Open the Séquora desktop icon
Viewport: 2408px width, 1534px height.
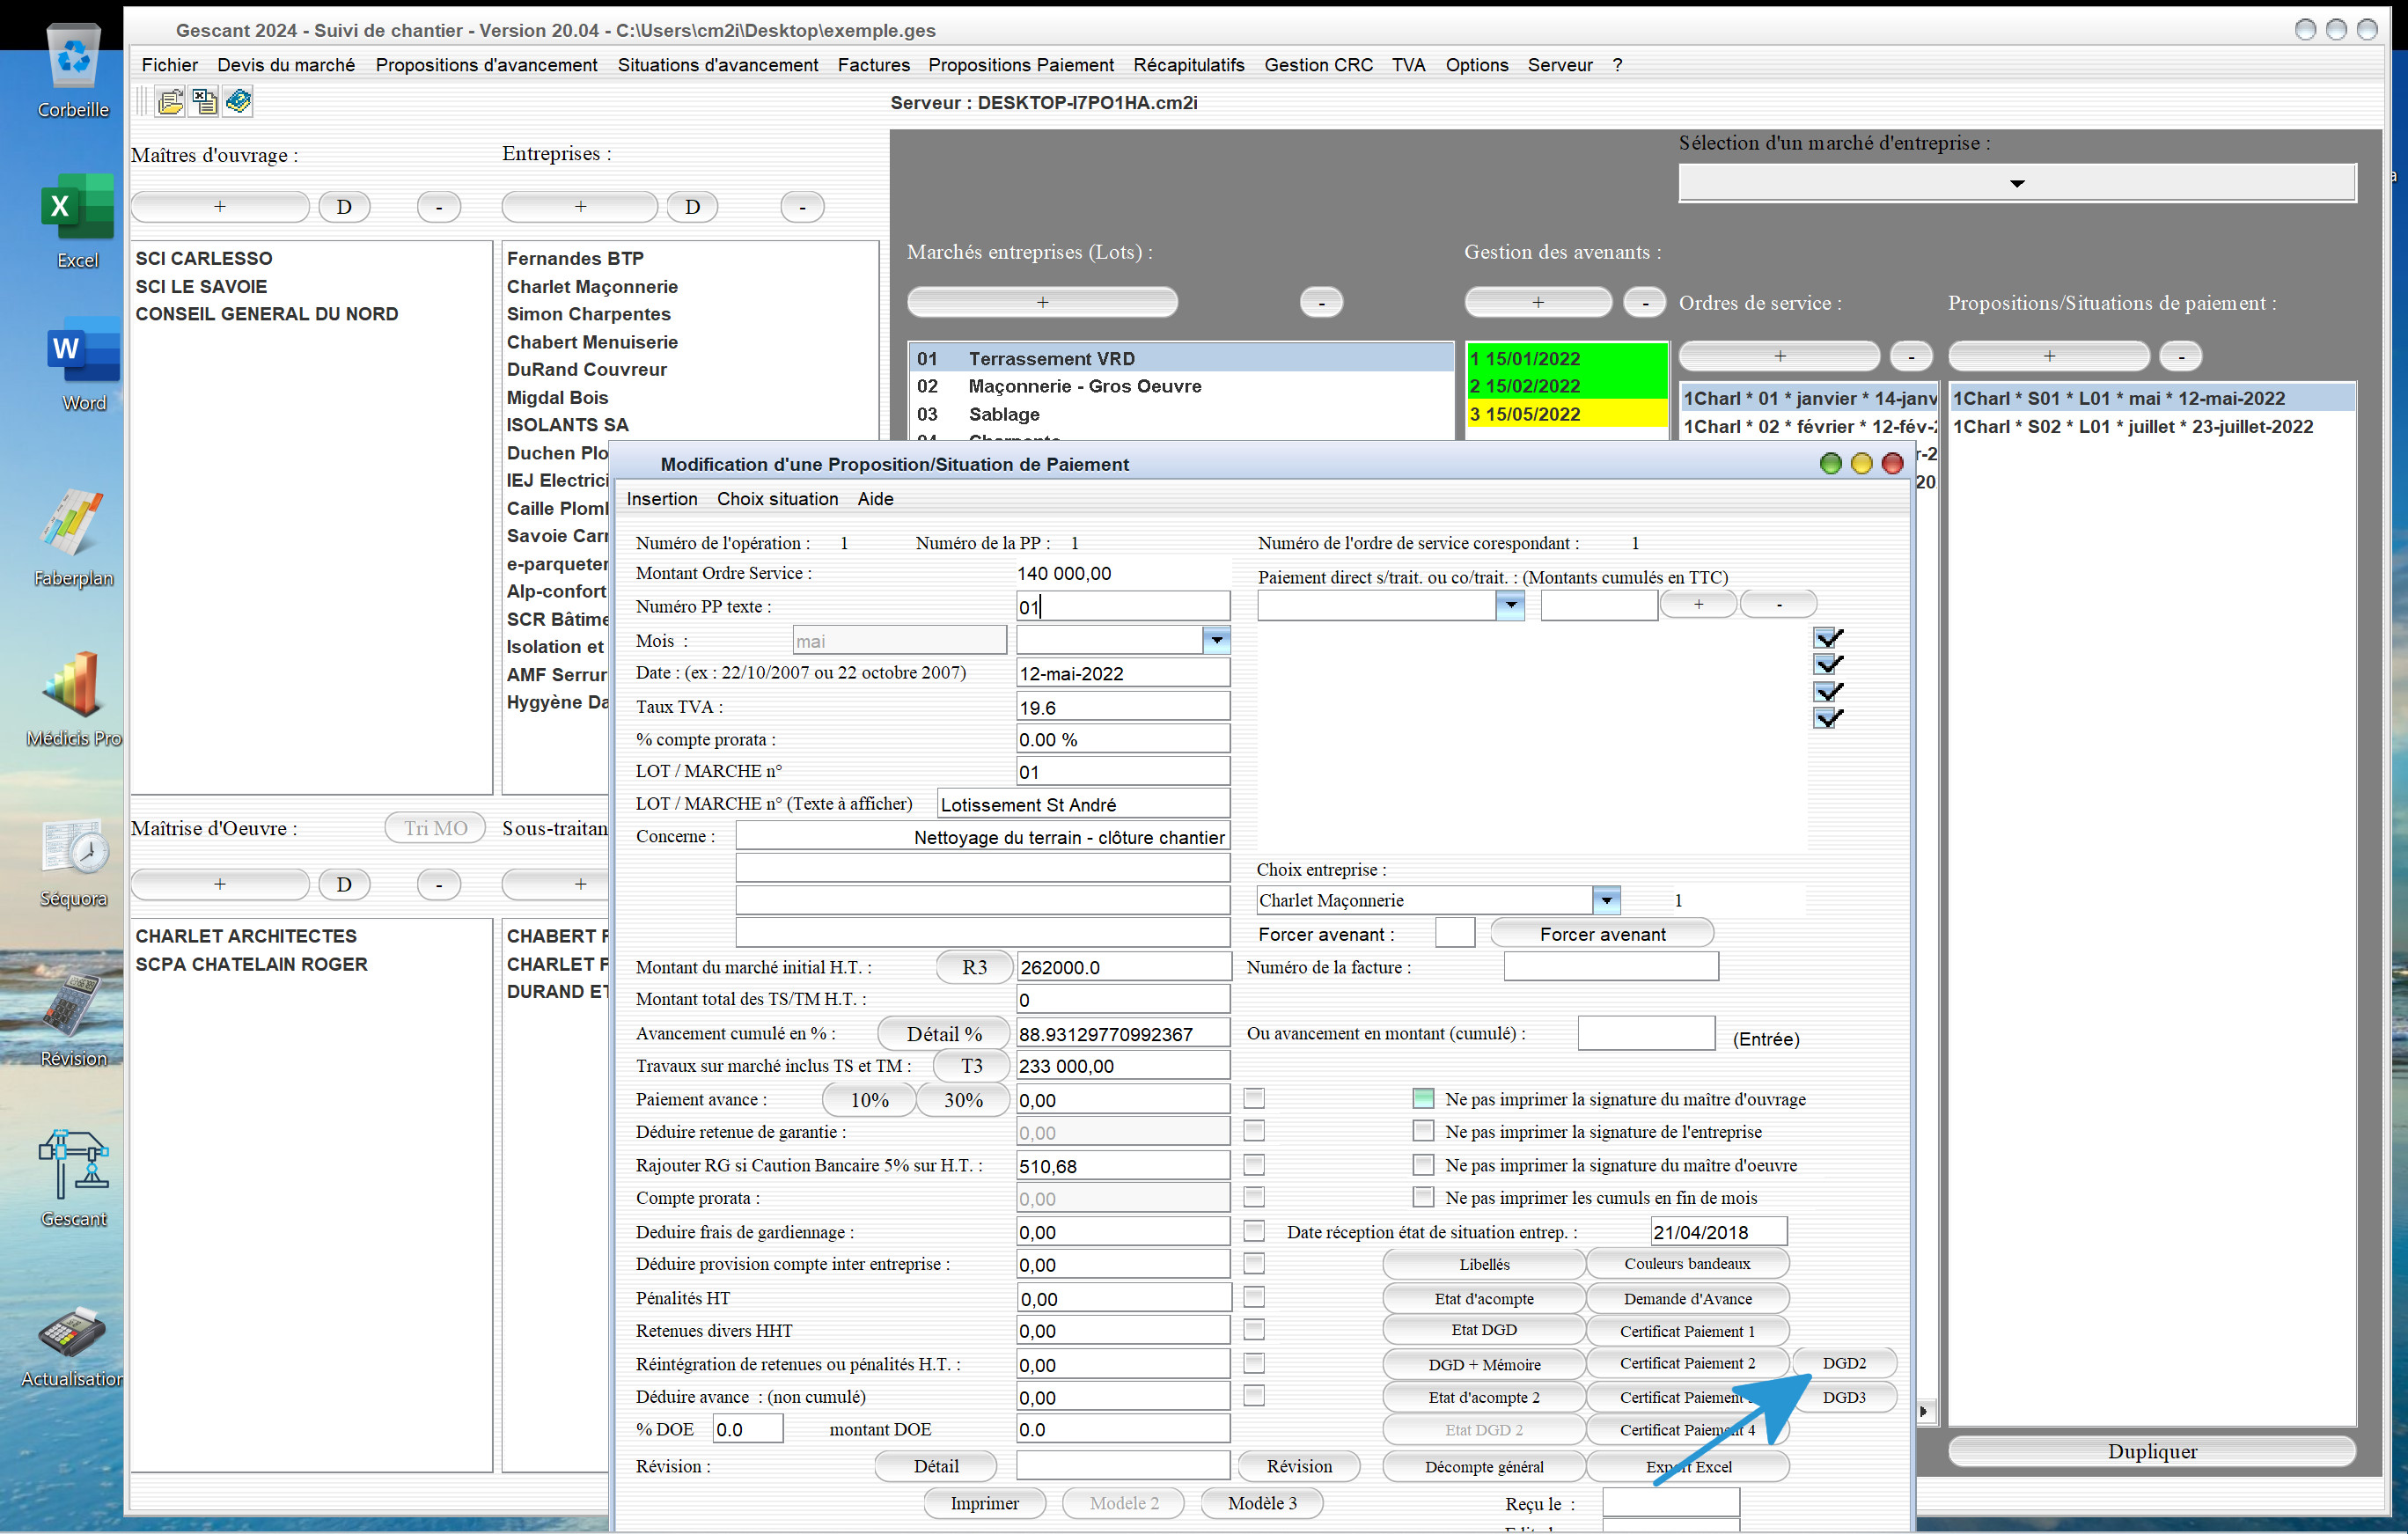(x=73, y=861)
